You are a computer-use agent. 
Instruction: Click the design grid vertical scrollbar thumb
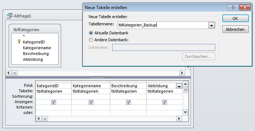pos(186,90)
